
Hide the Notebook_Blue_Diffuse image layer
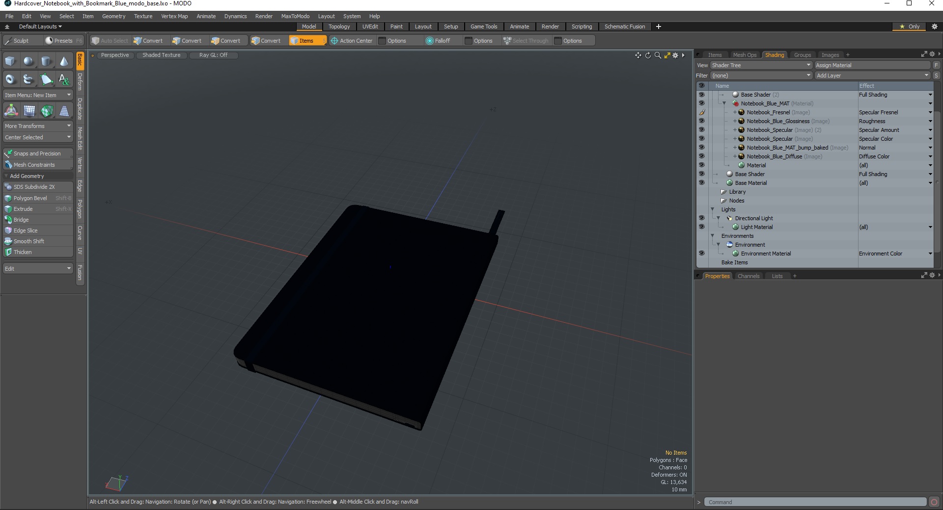point(701,156)
